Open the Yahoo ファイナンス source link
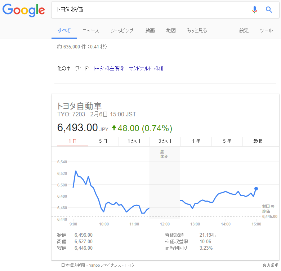The image size is (281, 271). pos(105,265)
